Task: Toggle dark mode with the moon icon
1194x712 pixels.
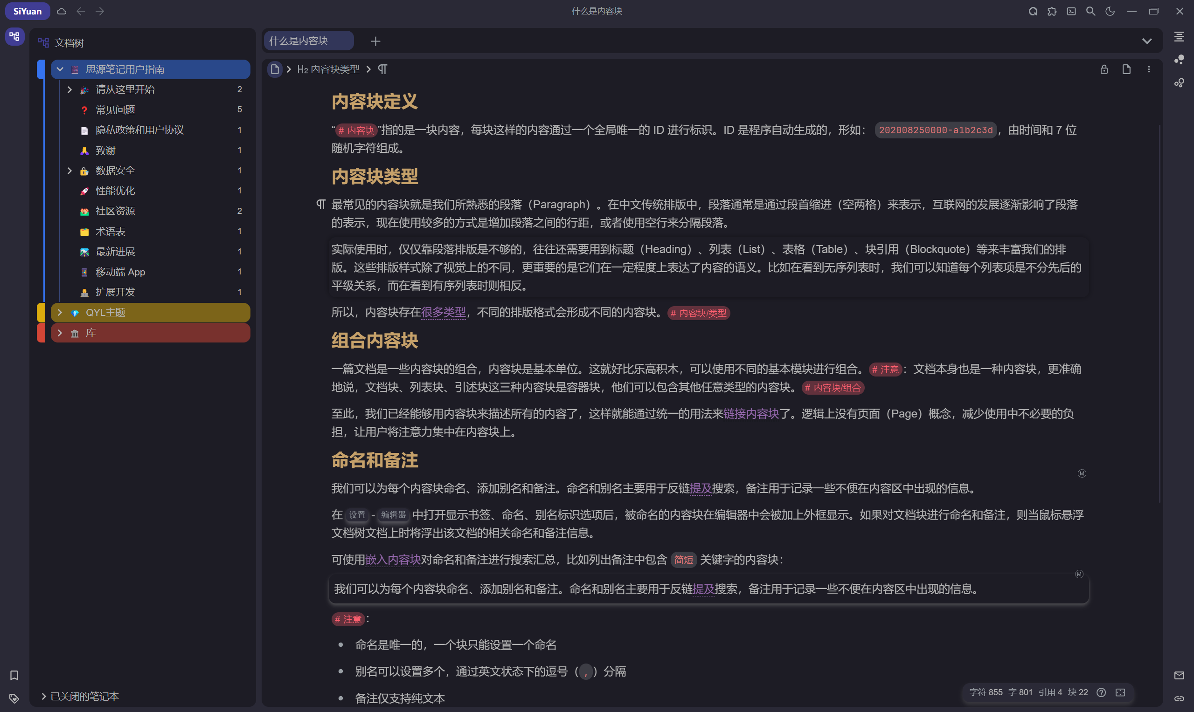Action: (1110, 11)
